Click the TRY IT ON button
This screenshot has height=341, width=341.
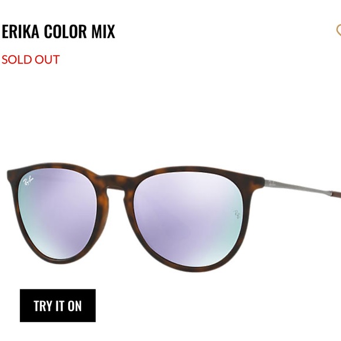tap(58, 305)
